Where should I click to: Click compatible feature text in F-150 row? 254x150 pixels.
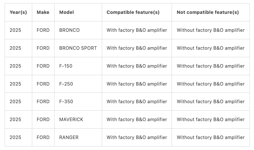click(x=137, y=66)
